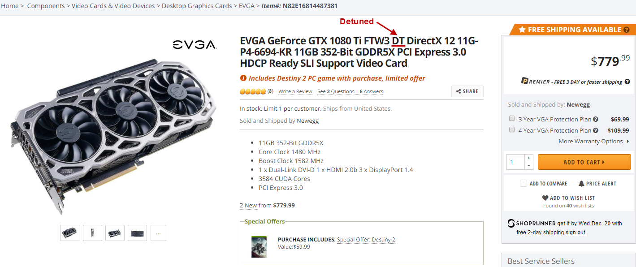
Task: Check the 4 Year VGA Protection Plan box
Action: [511, 130]
